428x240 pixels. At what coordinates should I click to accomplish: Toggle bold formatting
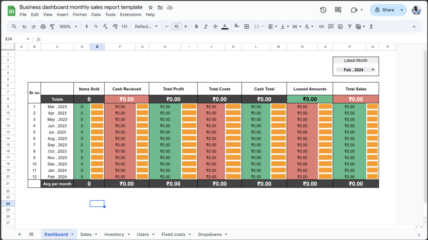196,26
